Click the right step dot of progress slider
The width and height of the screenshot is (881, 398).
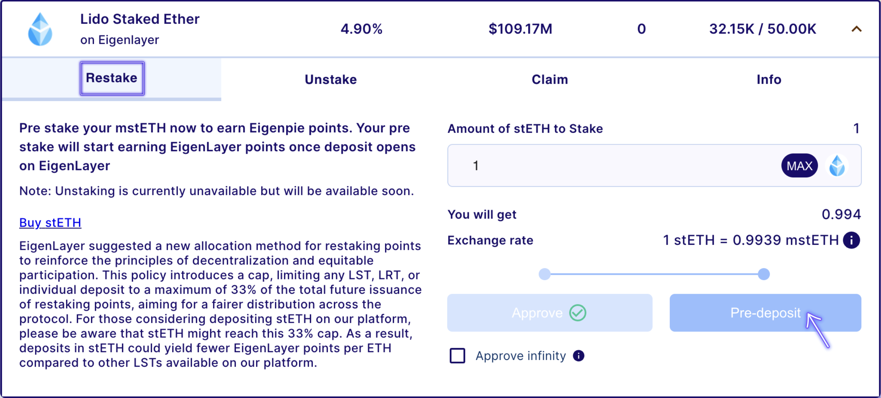coord(764,274)
